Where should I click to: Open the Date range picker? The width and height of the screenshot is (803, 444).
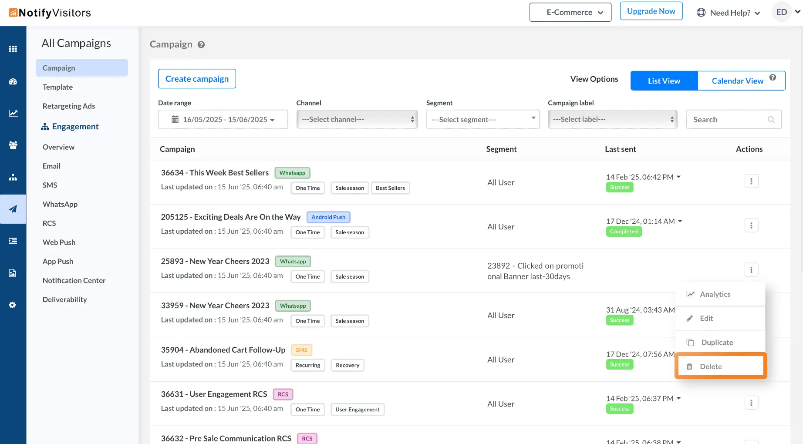click(223, 119)
